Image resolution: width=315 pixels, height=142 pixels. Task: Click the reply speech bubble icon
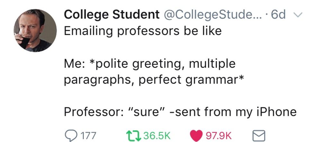71,135
